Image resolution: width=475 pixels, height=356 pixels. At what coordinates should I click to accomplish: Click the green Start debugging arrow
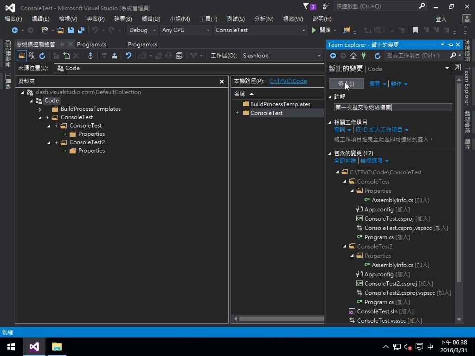click(x=314, y=30)
